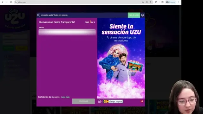Click into the DNI/NIE input field
The width and height of the screenshot is (203, 114).
click(67, 32)
